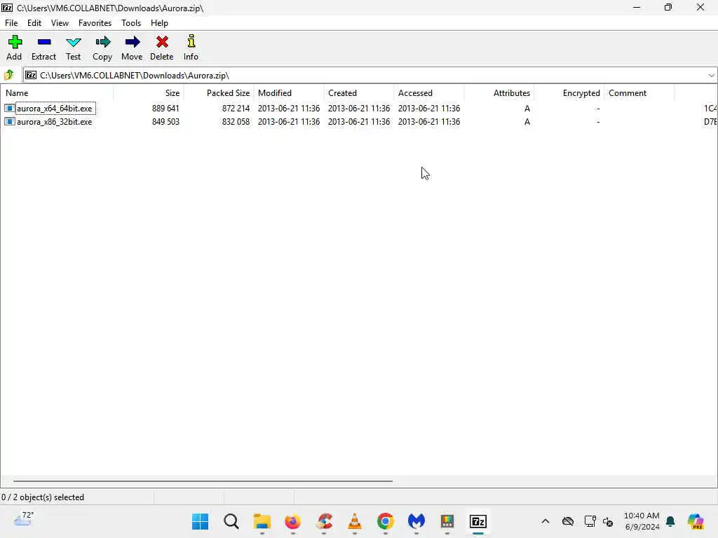Open Google Chrome from taskbar
Viewport: 718px width, 538px height.
click(386, 521)
